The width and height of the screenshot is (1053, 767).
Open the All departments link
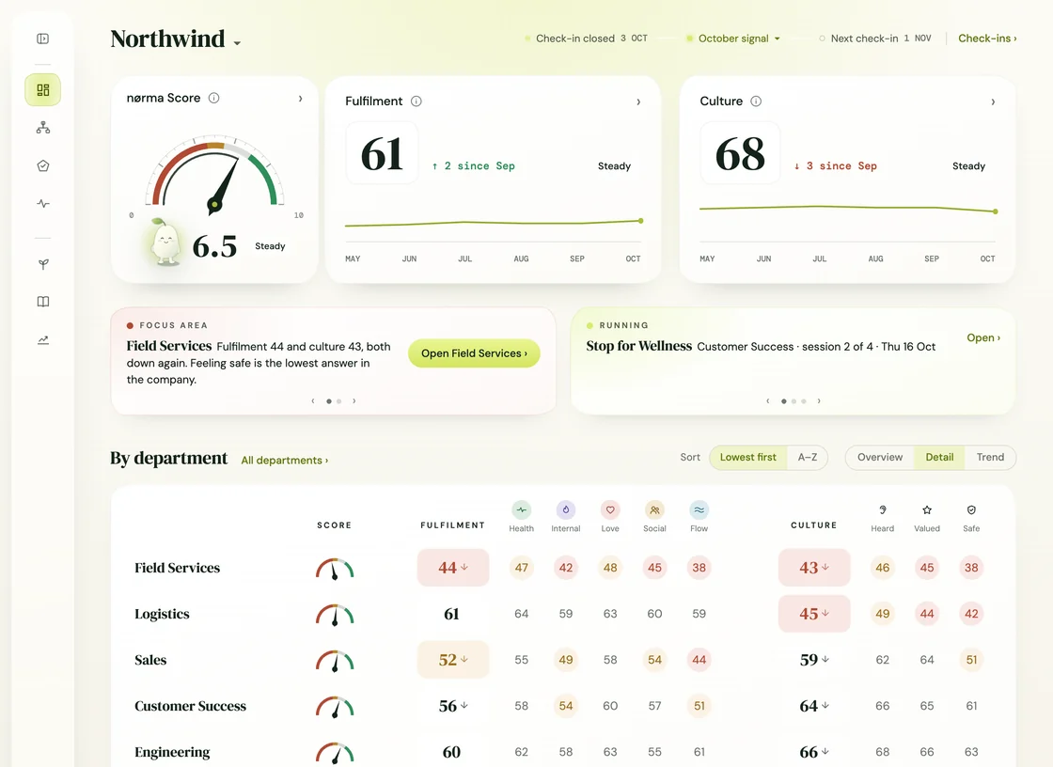click(285, 461)
